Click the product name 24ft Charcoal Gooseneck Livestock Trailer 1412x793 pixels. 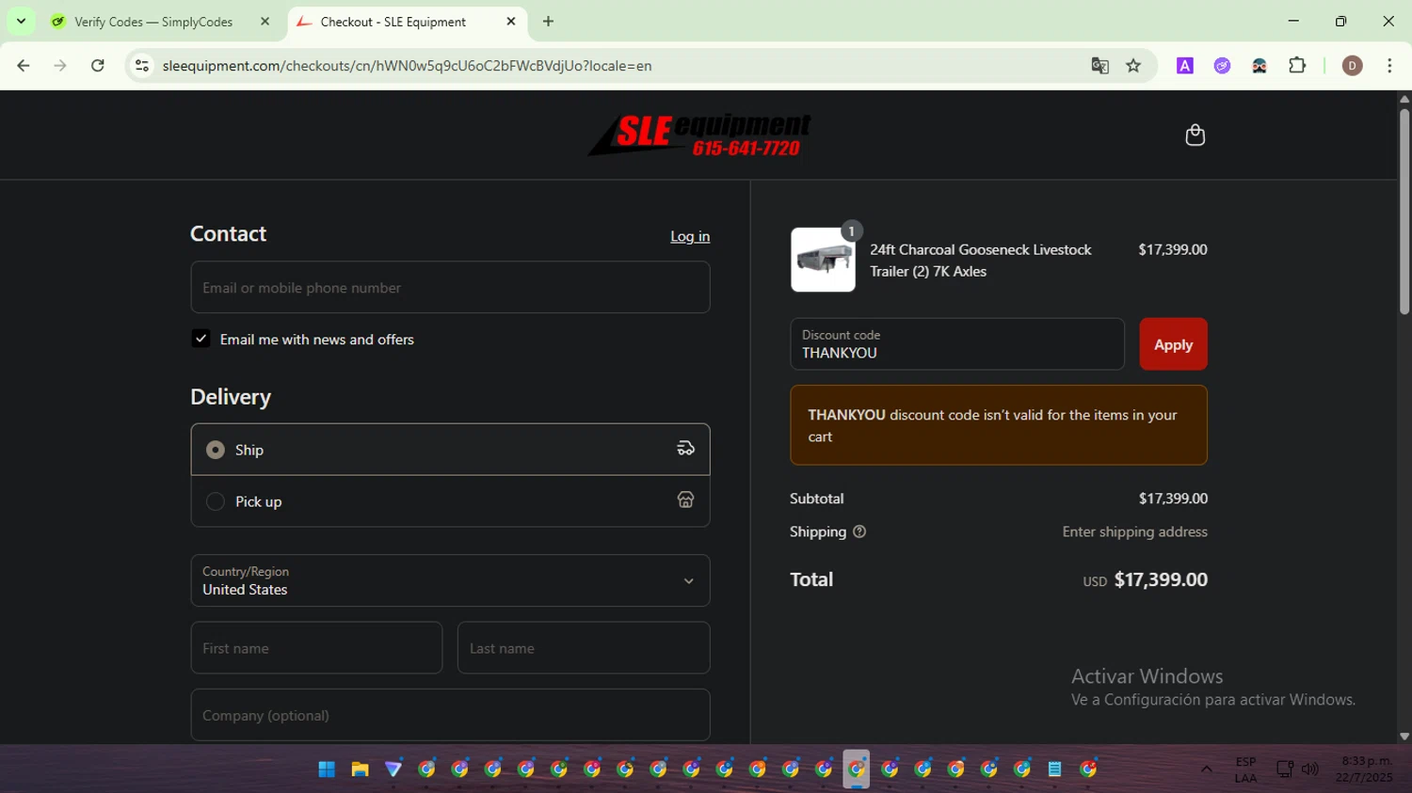pos(981,261)
